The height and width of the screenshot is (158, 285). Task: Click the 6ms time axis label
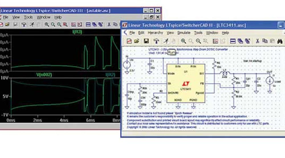pyautogui.click(x=91, y=120)
